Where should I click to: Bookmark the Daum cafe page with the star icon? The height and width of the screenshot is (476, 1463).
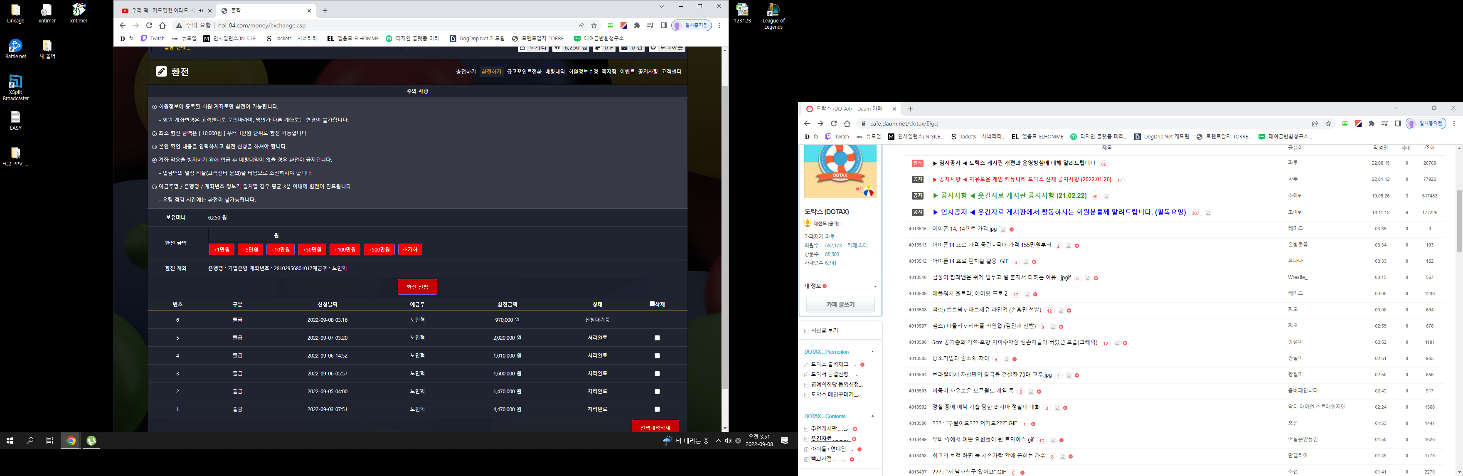pyautogui.click(x=1328, y=123)
